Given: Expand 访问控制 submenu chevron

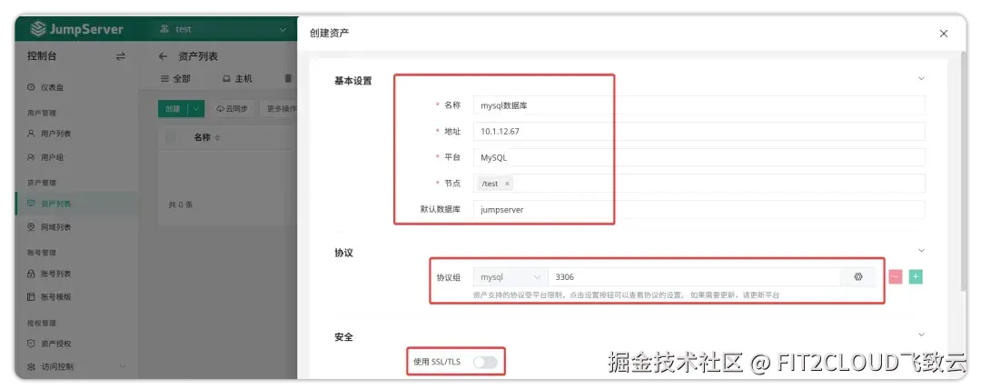Looking at the screenshot, I should [x=123, y=366].
